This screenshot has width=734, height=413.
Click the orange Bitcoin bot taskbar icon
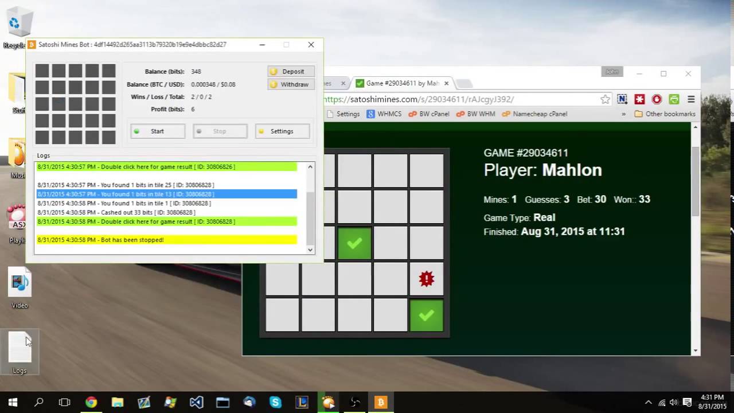(x=381, y=403)
